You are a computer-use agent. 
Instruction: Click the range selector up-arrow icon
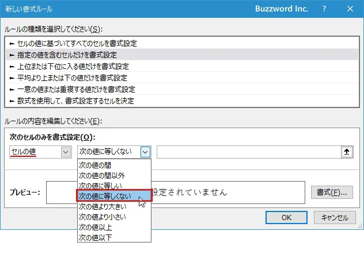tap(347, 152)
